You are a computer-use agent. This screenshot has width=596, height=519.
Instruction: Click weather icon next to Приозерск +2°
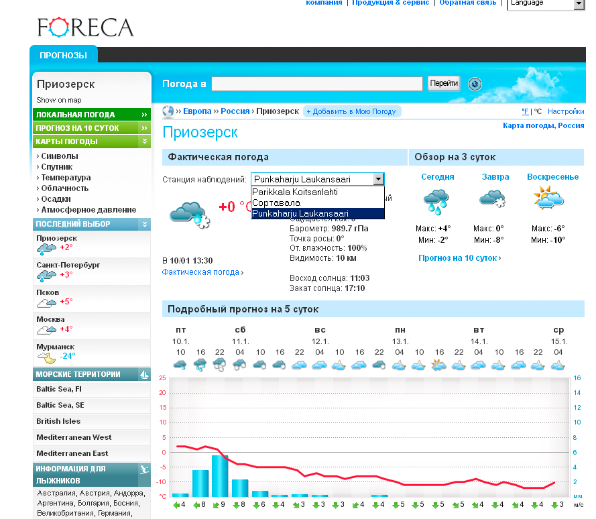pyautogui.click(x=47, y=249)
